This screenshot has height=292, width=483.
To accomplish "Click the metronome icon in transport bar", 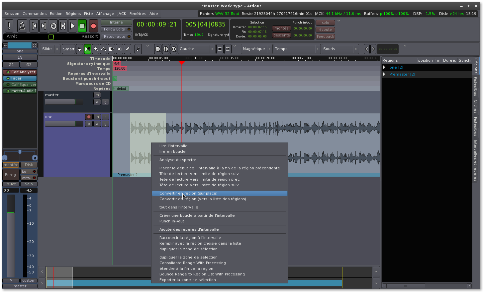I will click(x=22, y=26).
